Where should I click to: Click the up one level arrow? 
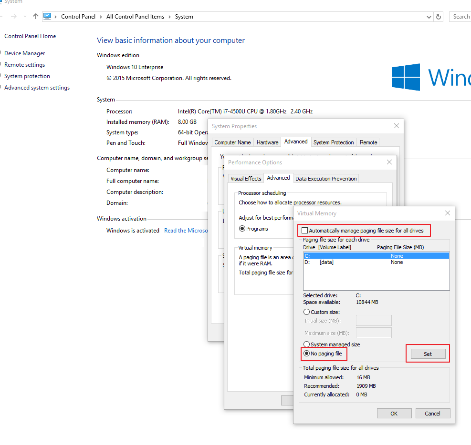(35, 16)
